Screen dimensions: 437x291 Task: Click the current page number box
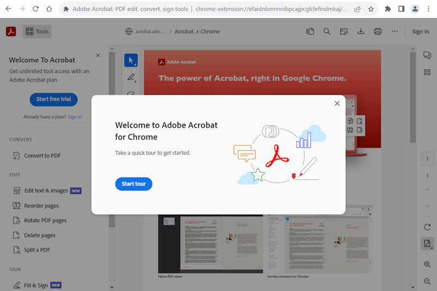(x=427, y=159)
